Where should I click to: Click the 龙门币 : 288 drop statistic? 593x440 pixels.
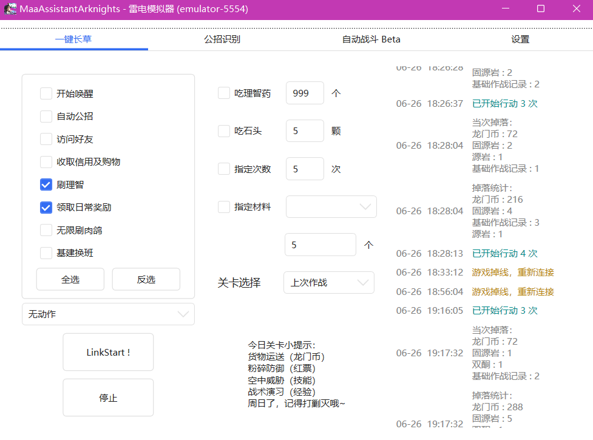point(497,407)
